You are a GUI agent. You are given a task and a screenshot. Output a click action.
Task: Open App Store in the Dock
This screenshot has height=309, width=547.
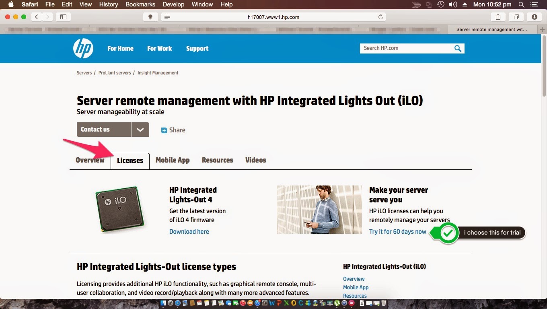(257, 303)
